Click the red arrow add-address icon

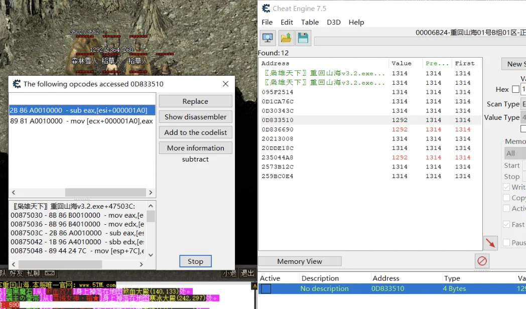(x=490, y=243)
